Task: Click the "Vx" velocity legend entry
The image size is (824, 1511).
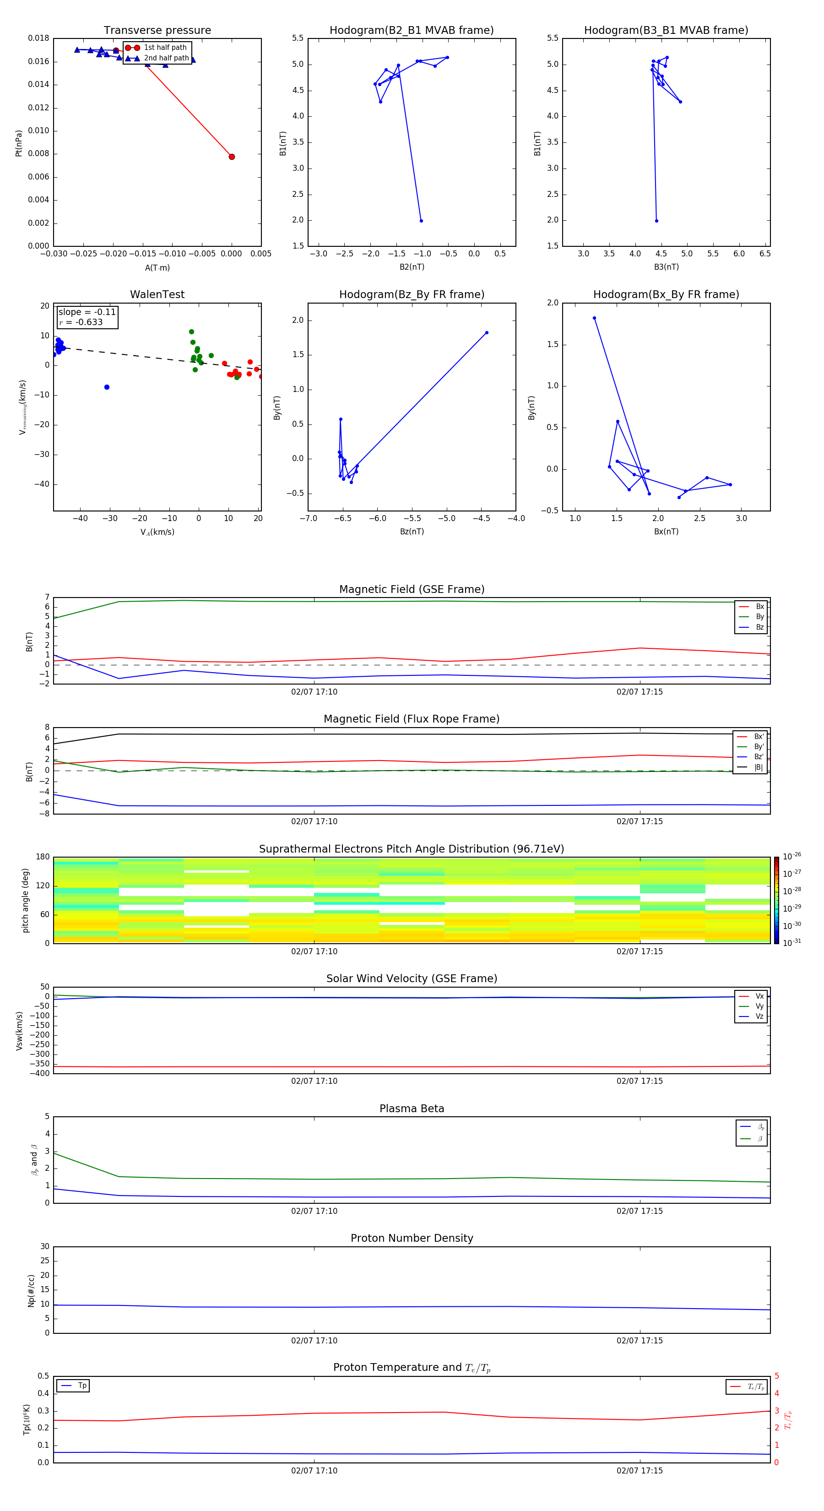Action: 752,996
